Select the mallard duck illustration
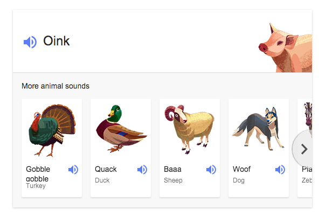Image resolution: width=326 pixels, height=215 pixels. [121, 129]
